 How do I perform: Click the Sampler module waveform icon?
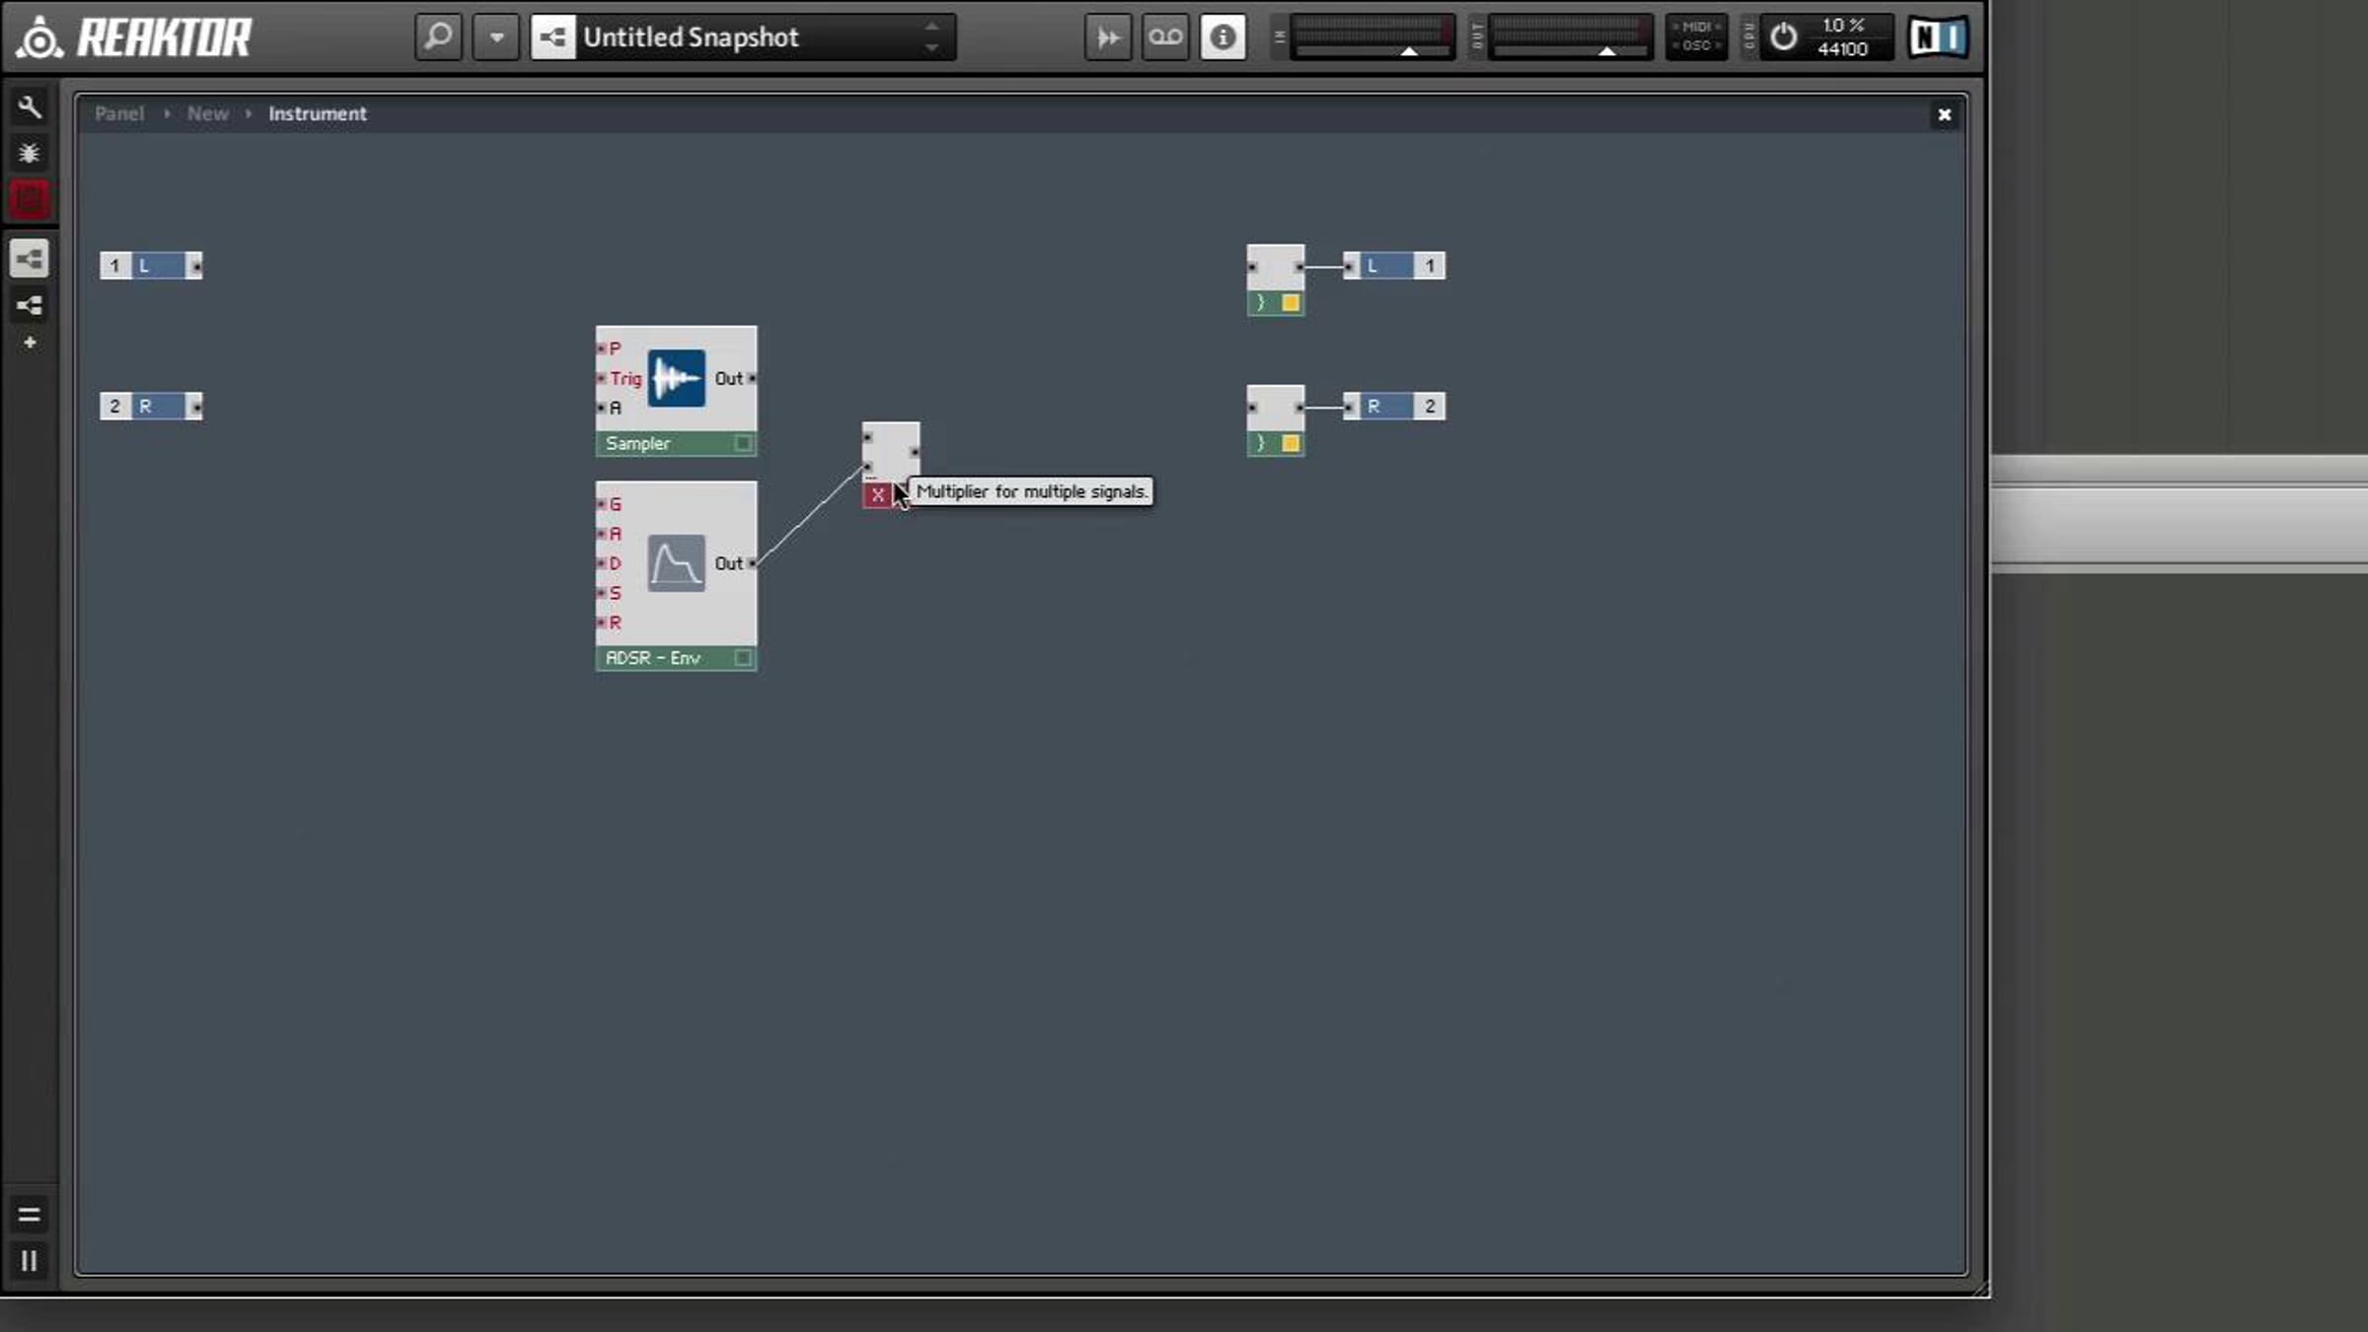(677, 378)
